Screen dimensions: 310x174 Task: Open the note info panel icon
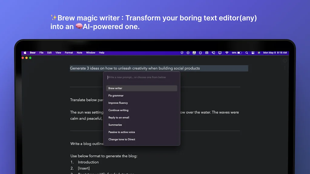(285, 61)
